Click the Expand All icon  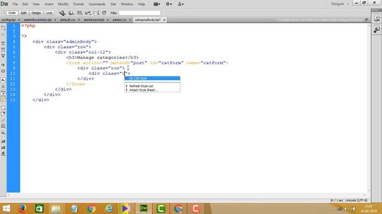pos(3,56)
